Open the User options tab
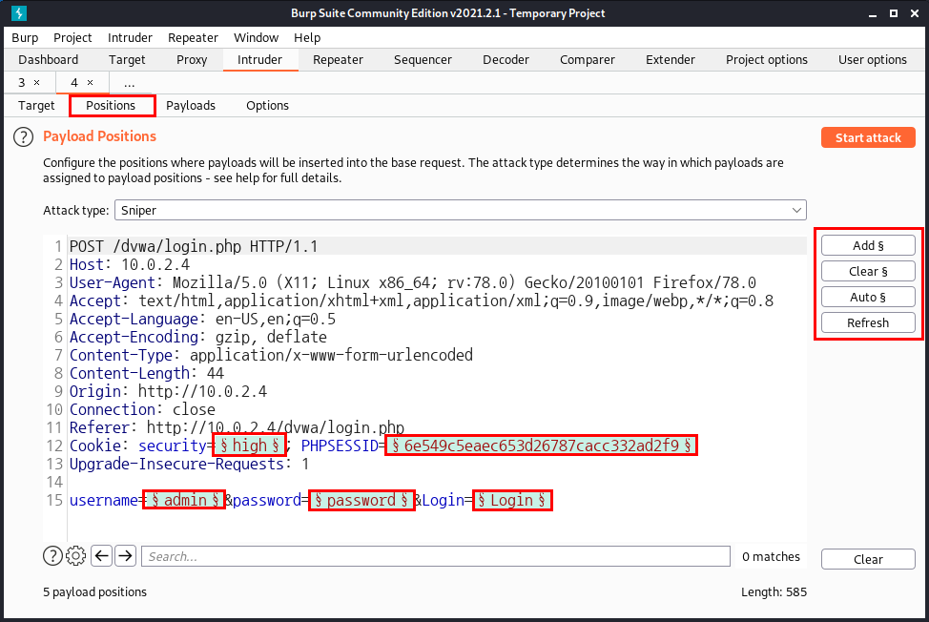 (x=872, y=60)
